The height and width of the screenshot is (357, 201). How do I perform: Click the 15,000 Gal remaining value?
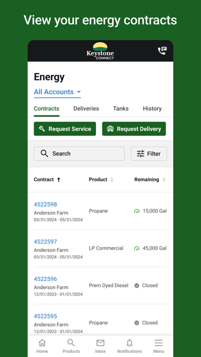154,211
